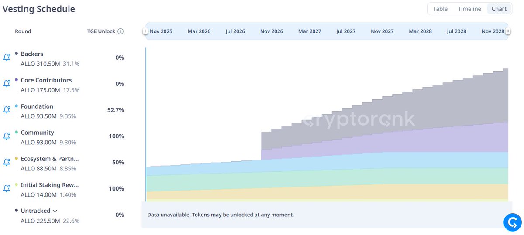Click the Core Contributors purple color dot
Screen dimensions: 524x235
coord(17,80)
